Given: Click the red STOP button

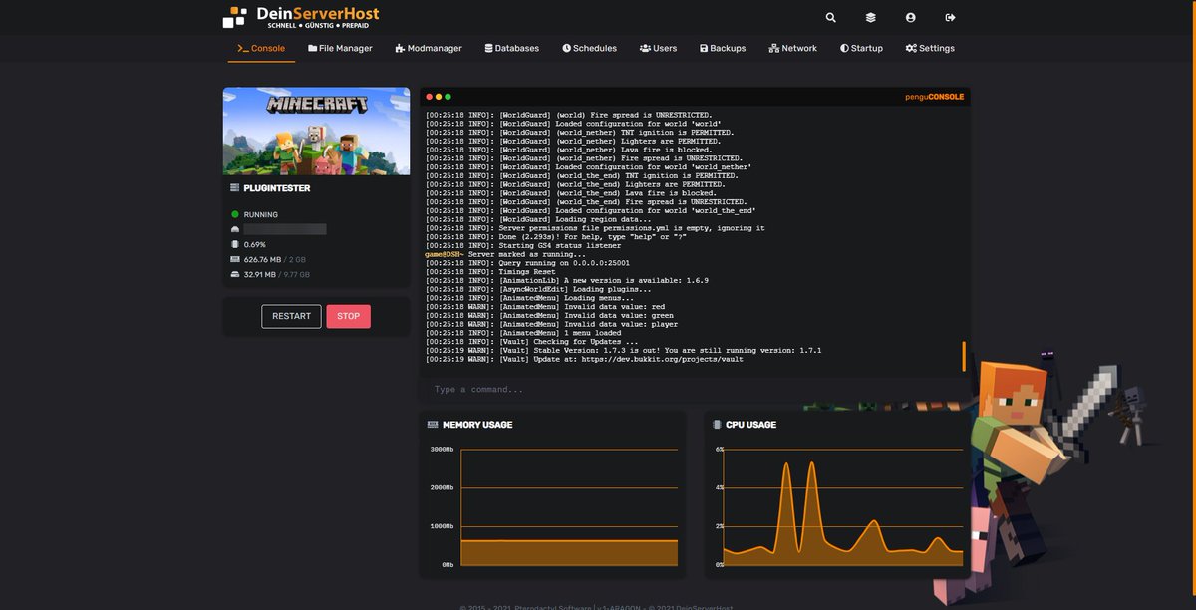Looking at the screenshot, I should pos(348,316).
